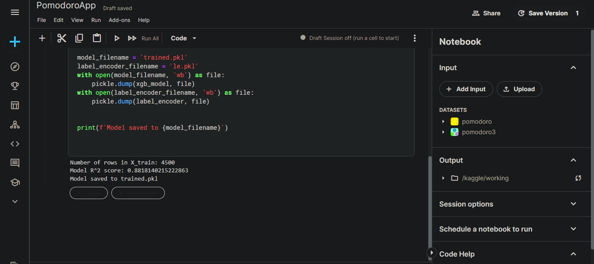Click the Upload button
The width and height of the screenshot is (594, 264).
pos(519,89)
